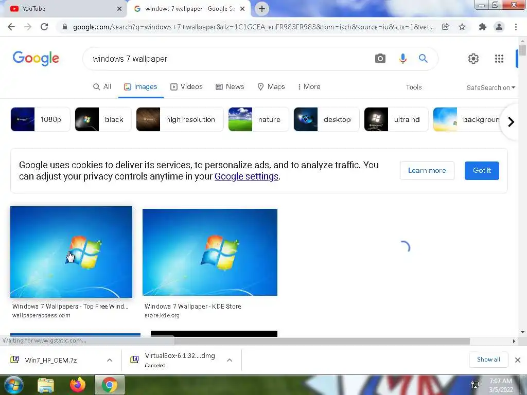Screen dimensions: 527x395
Task: Go back using the browser back arrow
Action: point(11,27)
